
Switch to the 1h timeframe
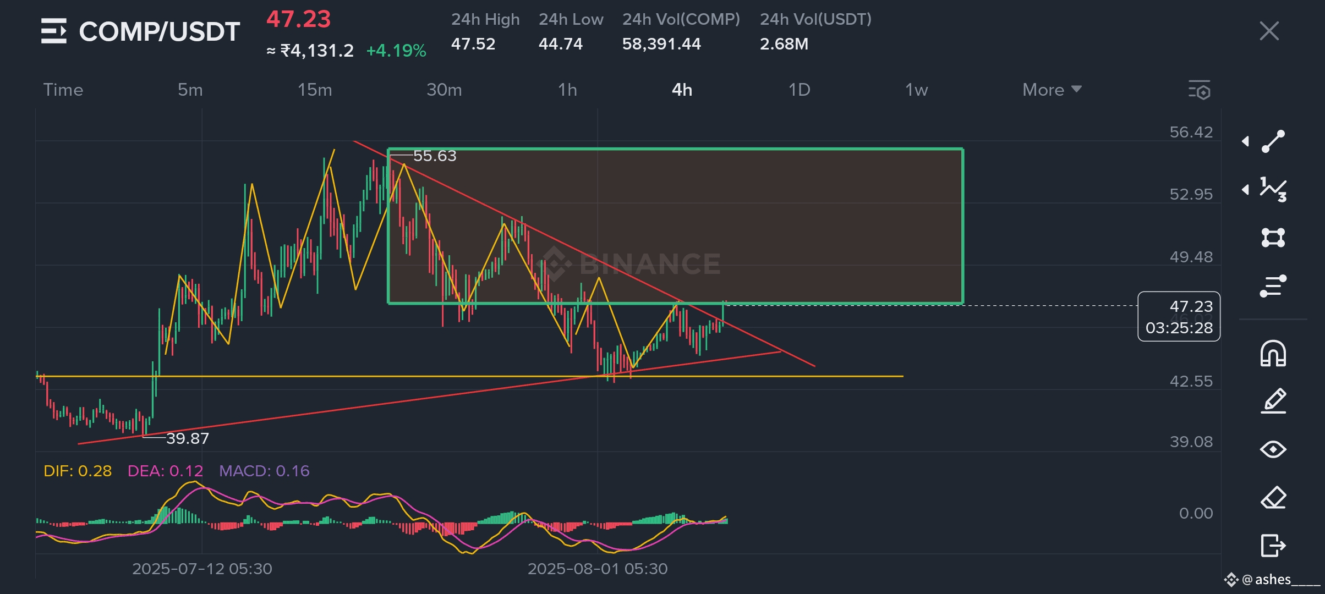click(x=567, y=90)
